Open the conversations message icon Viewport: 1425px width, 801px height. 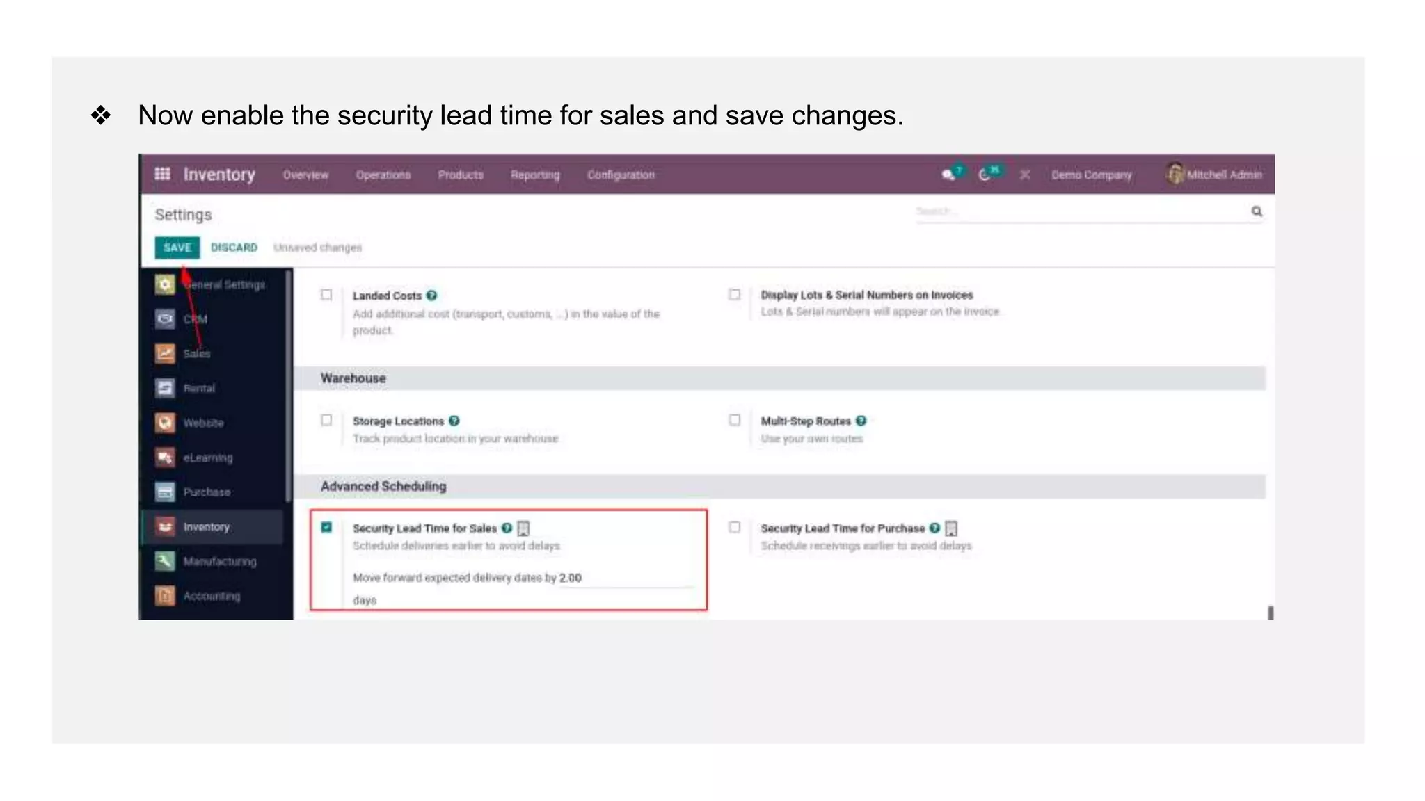(948, 175)
